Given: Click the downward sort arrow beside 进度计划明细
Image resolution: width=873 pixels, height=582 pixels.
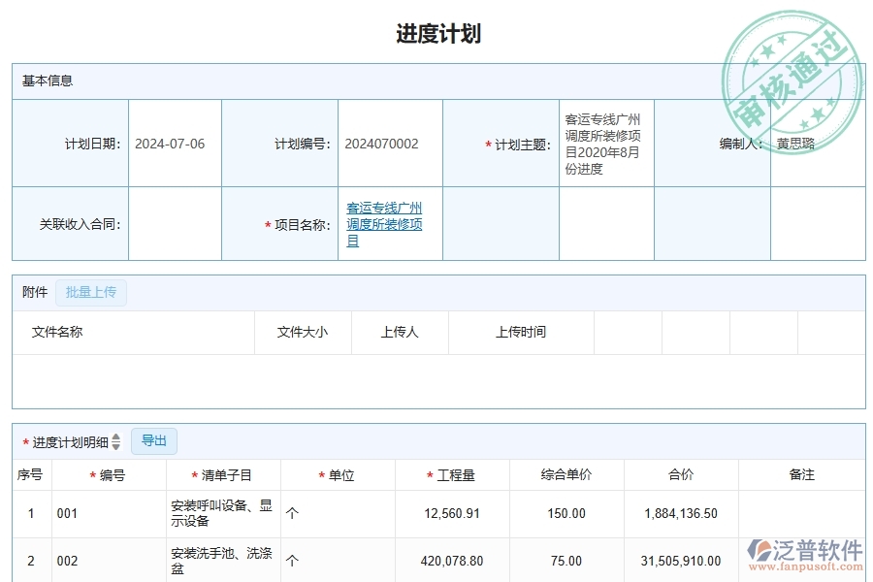Looking at the screenshot, I should (114, 445).
